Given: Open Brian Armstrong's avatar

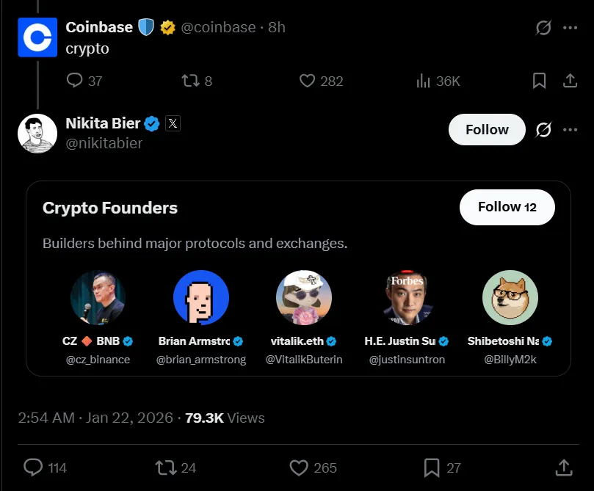Looking at the screenshot, I should coord(202,297).
